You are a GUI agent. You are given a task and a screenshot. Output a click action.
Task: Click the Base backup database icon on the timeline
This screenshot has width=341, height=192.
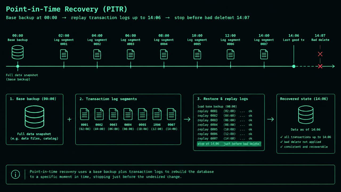(x=18, y=52)
